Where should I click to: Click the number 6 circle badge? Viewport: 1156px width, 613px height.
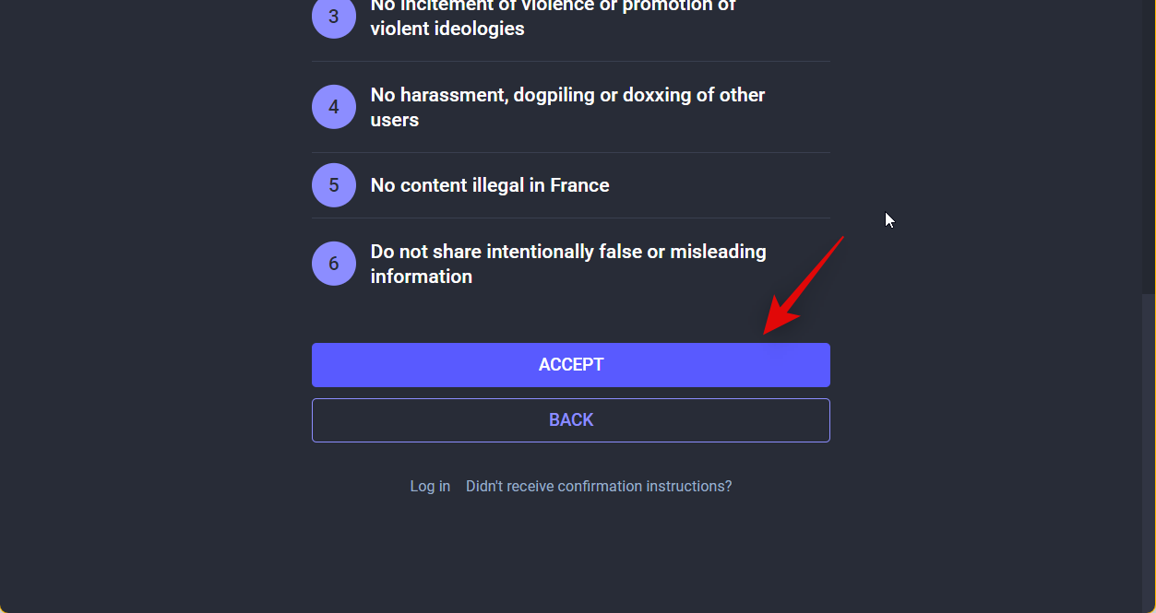pyautogui.click(x=333, y=264)
